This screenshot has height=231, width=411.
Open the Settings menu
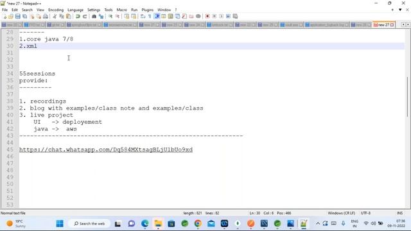click(x=94, y=10)
